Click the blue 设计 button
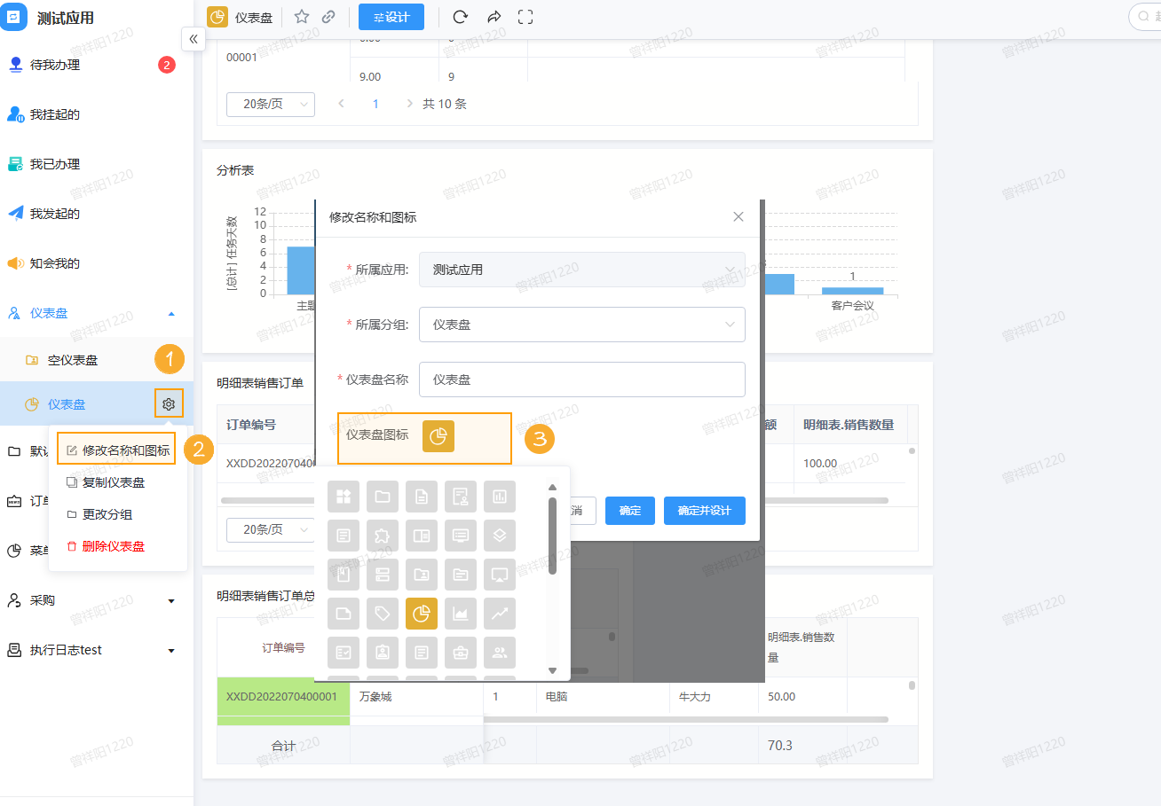 tap(391, 17)
